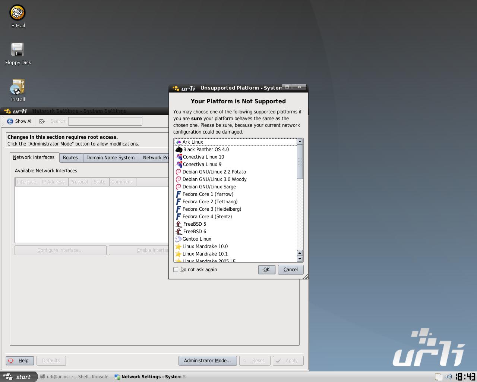Click the platform list scrollbar bottom down arrow
The width and height of the screenshot is (477, 382).
300,259
